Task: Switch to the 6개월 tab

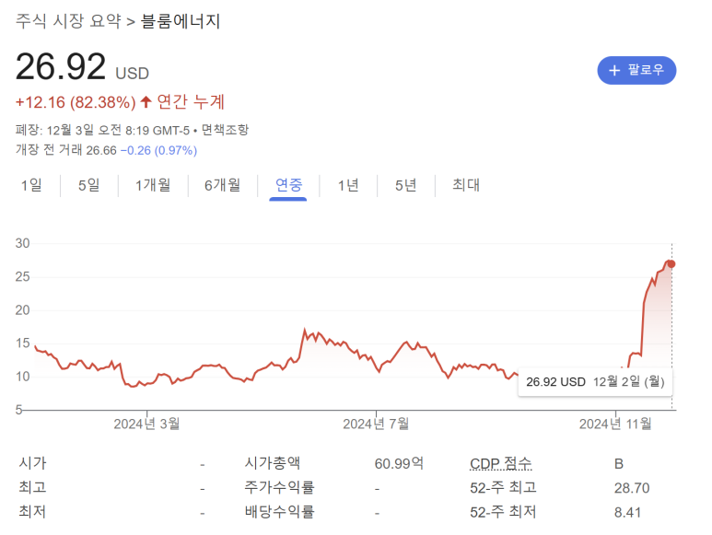Action: (223, 185)
